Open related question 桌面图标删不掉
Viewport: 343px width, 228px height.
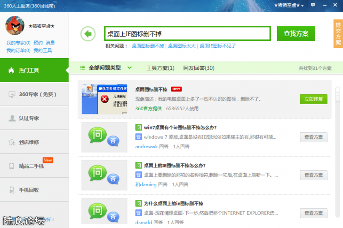coord(148,46)
